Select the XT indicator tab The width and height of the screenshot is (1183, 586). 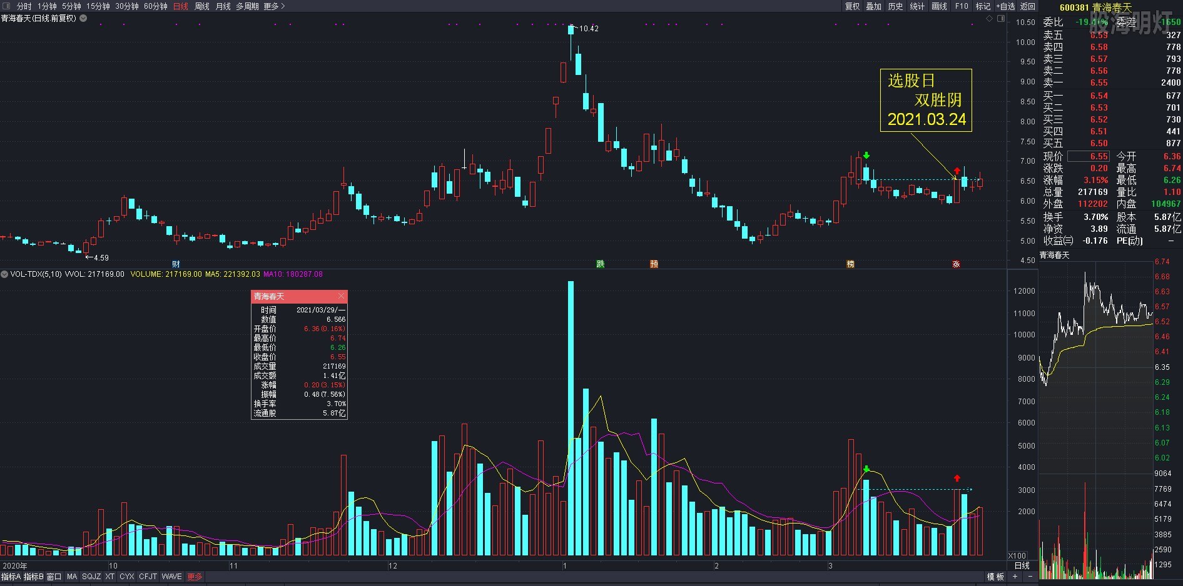pos(110,577)
